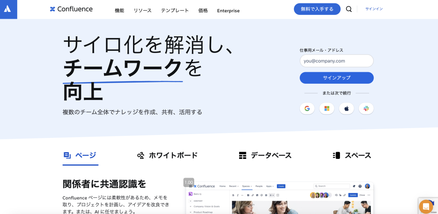Screen dimensions: 438x214
Task: Switch to the データベース tab
Action: [265, 155]
